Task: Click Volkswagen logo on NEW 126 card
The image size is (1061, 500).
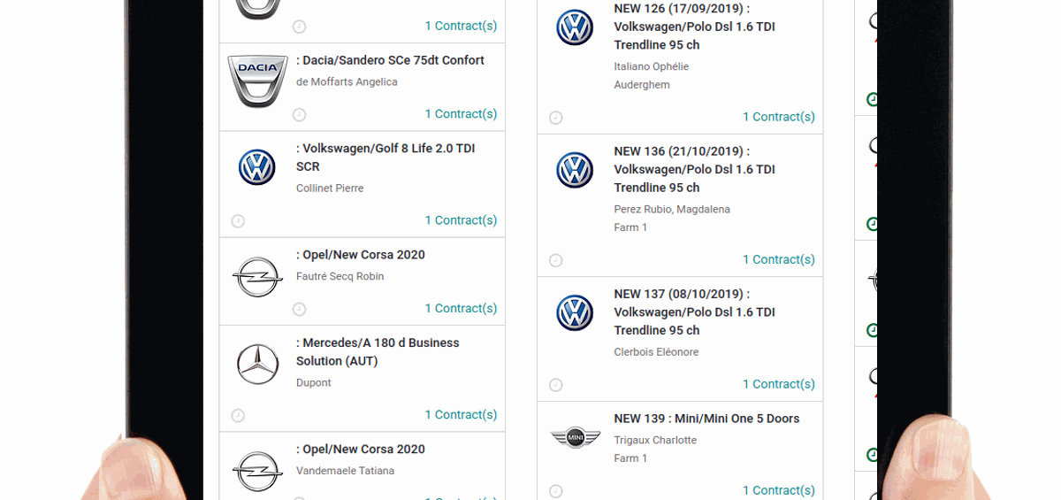Action: coord(575,27)
